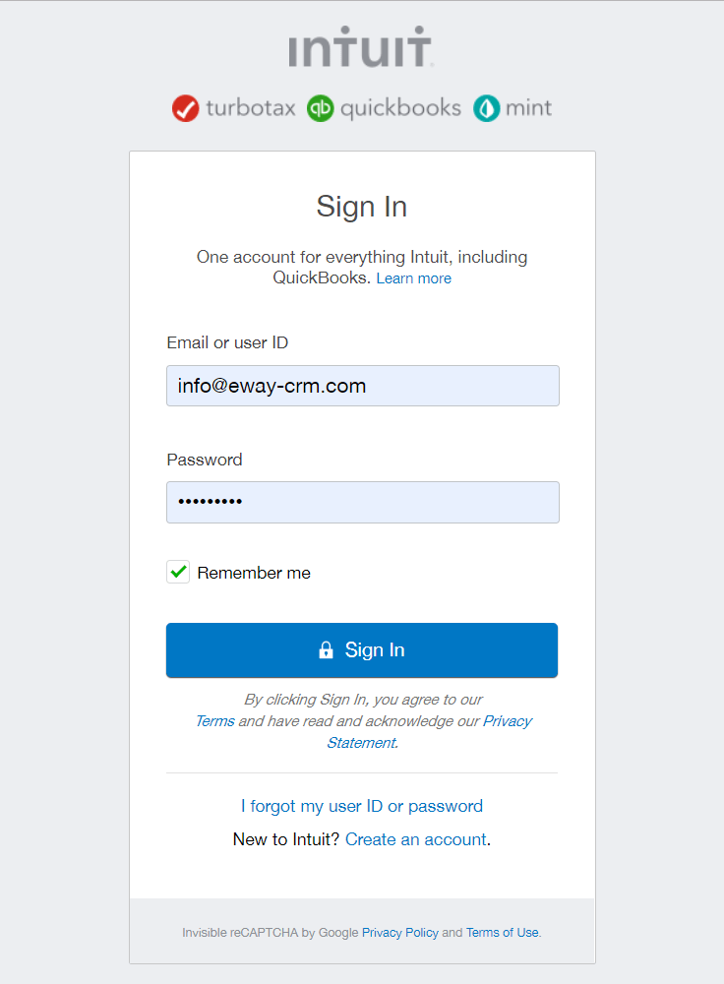
Task: Open Terms of Use in the footer
Action: pyautogui.click(x=502, y=932)
